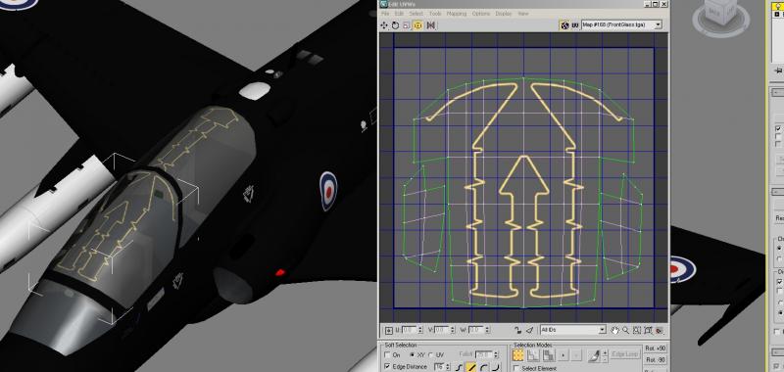Open the Options menu
784x372 pixels.
point(480,14)
